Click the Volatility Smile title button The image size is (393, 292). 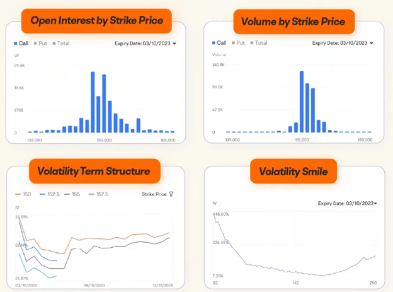click(293, 171)
